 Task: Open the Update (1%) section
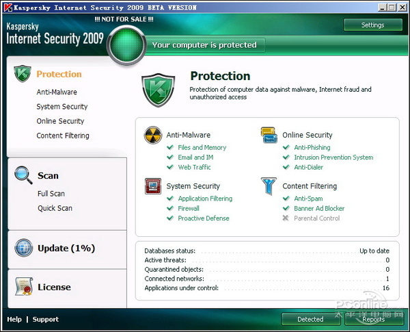(66, 248)
